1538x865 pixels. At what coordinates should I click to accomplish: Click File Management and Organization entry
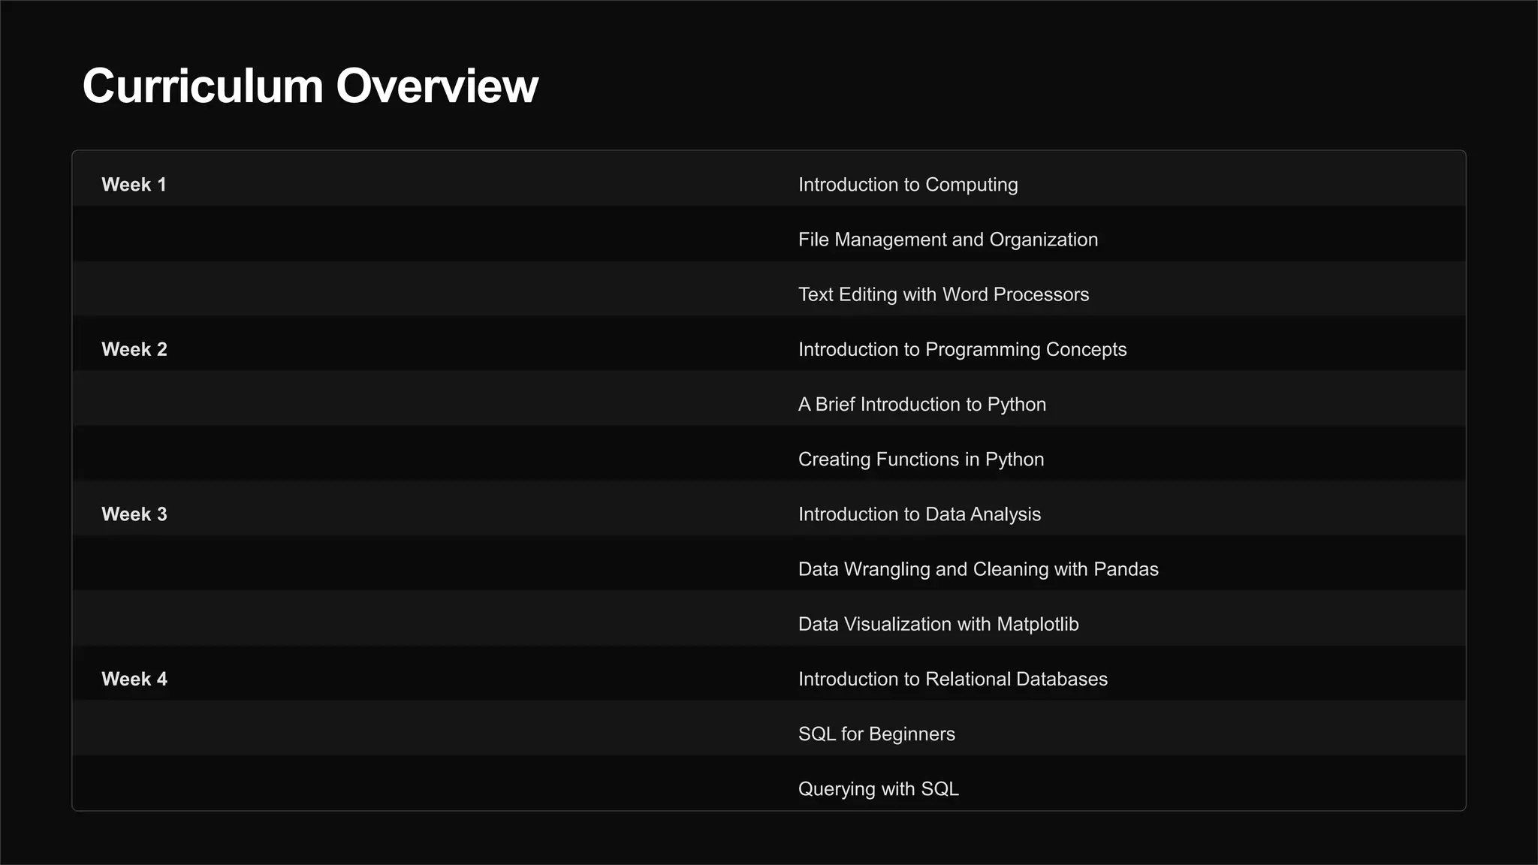(947, 240)
